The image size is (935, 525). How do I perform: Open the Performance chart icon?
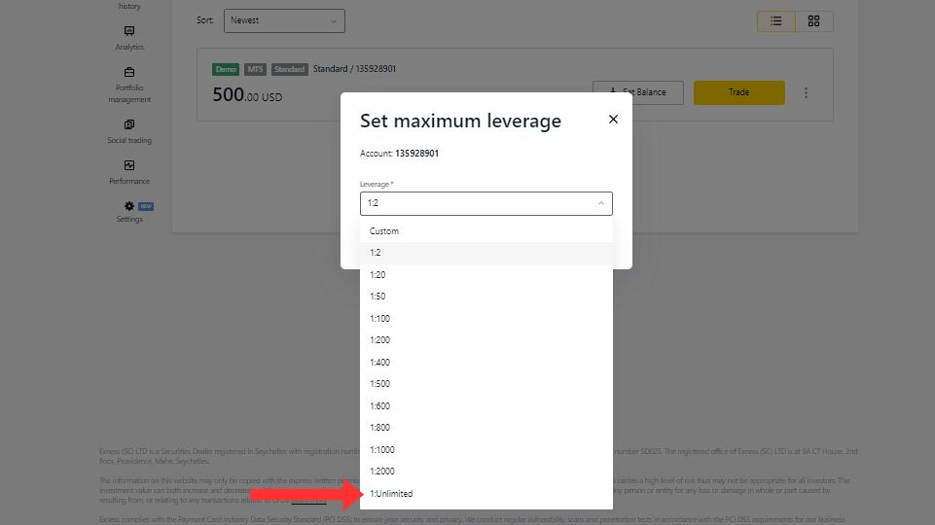click(x=129, y=165)
